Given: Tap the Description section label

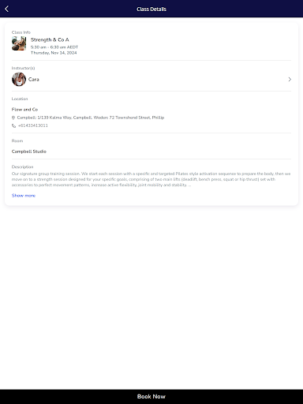Looking at the screenshot, I should pyautogui.click(x=22, y=166).
